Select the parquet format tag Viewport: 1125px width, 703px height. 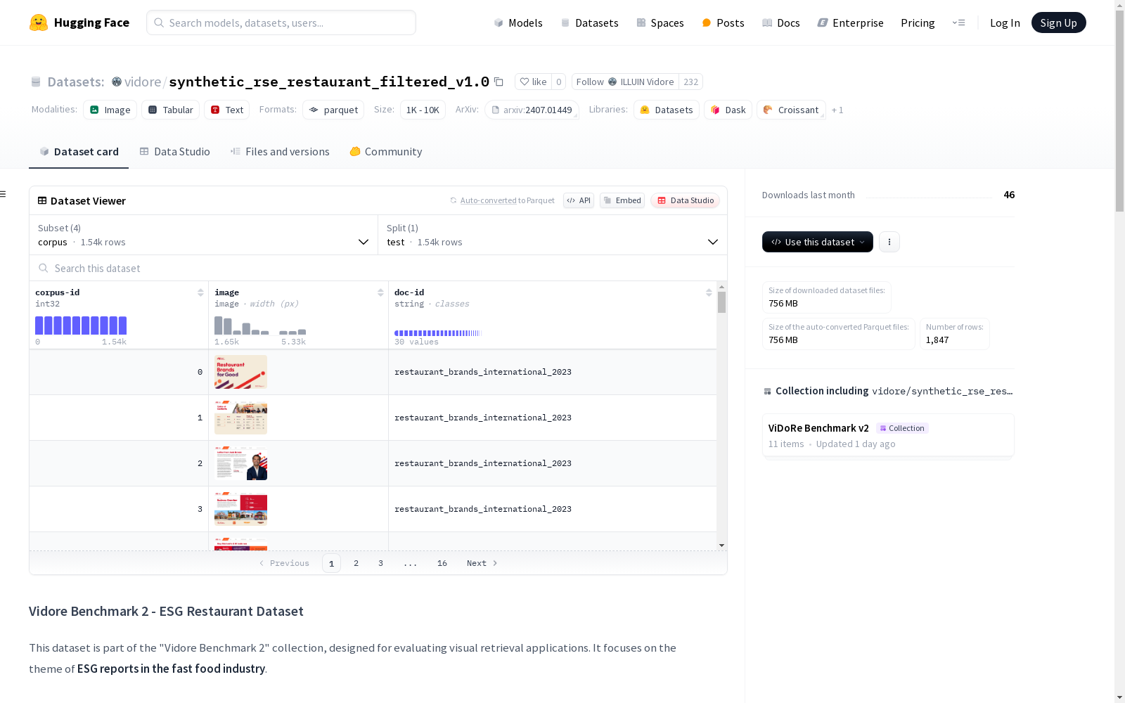point(333,110)
